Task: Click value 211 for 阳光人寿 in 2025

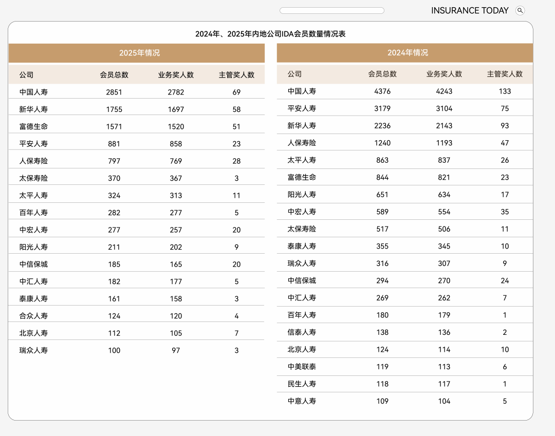Action: 114,247
